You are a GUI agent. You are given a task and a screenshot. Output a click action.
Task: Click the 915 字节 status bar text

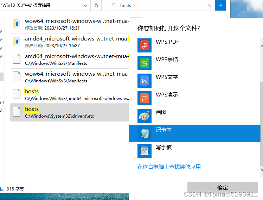(x=15, y=189)
